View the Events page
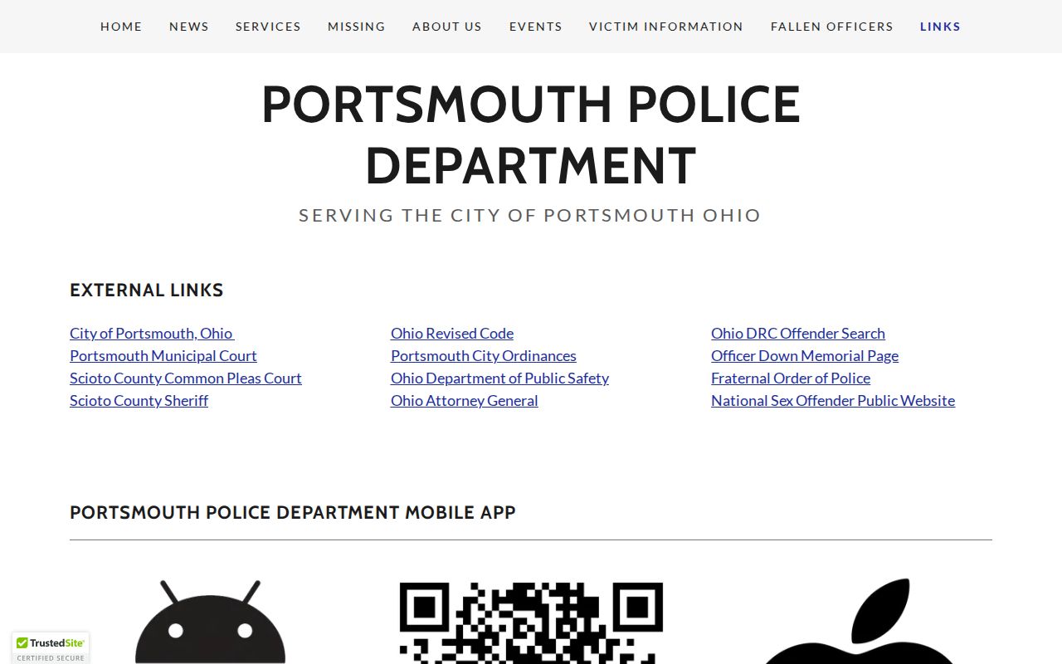 [x=536, y=27]
